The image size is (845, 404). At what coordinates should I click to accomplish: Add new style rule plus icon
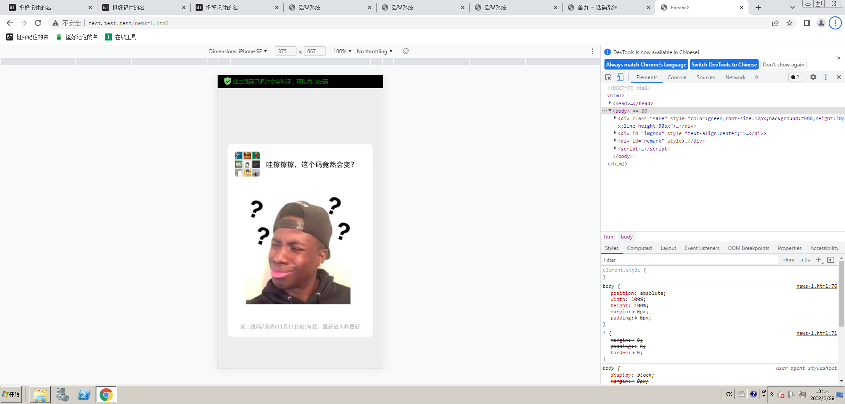click(819, 260)
